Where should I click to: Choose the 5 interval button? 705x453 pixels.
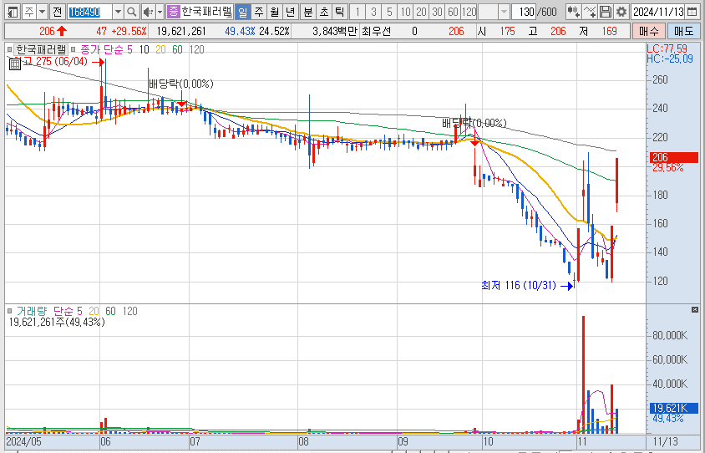click(x=389, y=12)
